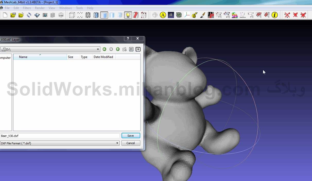The height and width of the screenshot is (181, 312).
Task: Click the New Empty Project icon
Action: click(5, 15)
